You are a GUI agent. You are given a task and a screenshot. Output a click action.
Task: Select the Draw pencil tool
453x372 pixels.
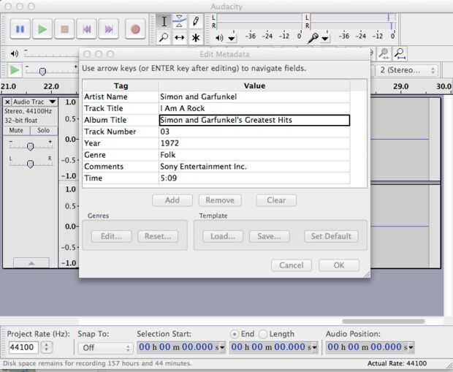click(x=196, y=22)
